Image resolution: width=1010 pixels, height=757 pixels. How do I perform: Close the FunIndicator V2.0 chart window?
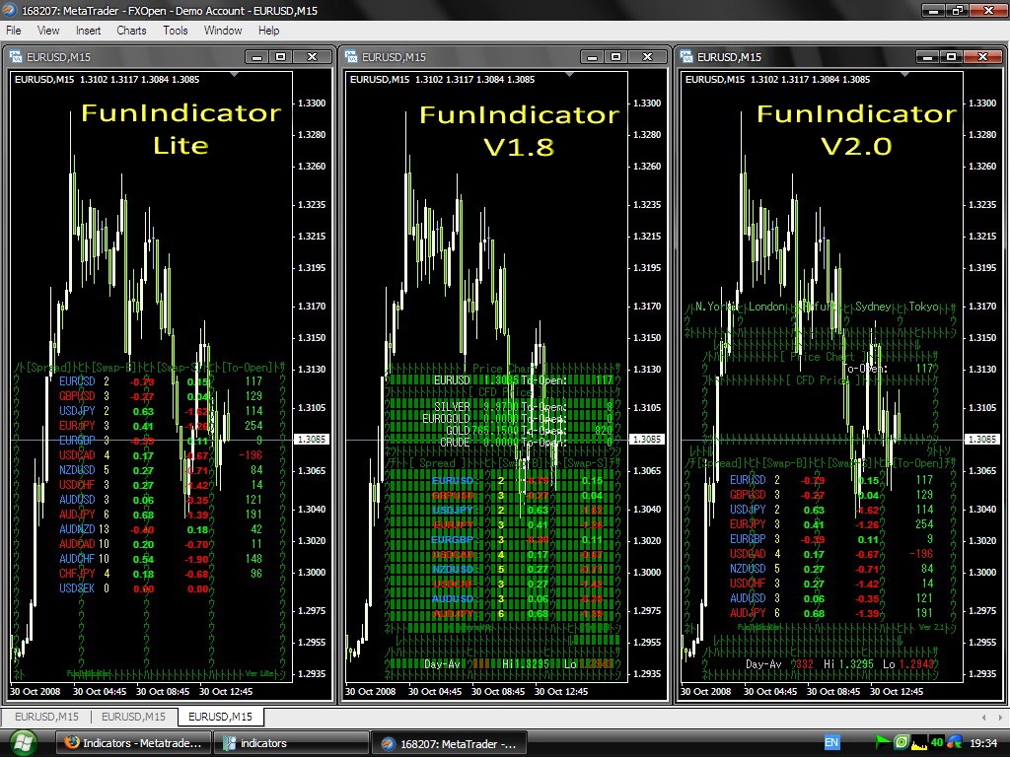tap(983, 56)
